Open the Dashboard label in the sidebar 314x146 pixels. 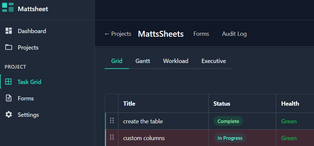point(32,31)
